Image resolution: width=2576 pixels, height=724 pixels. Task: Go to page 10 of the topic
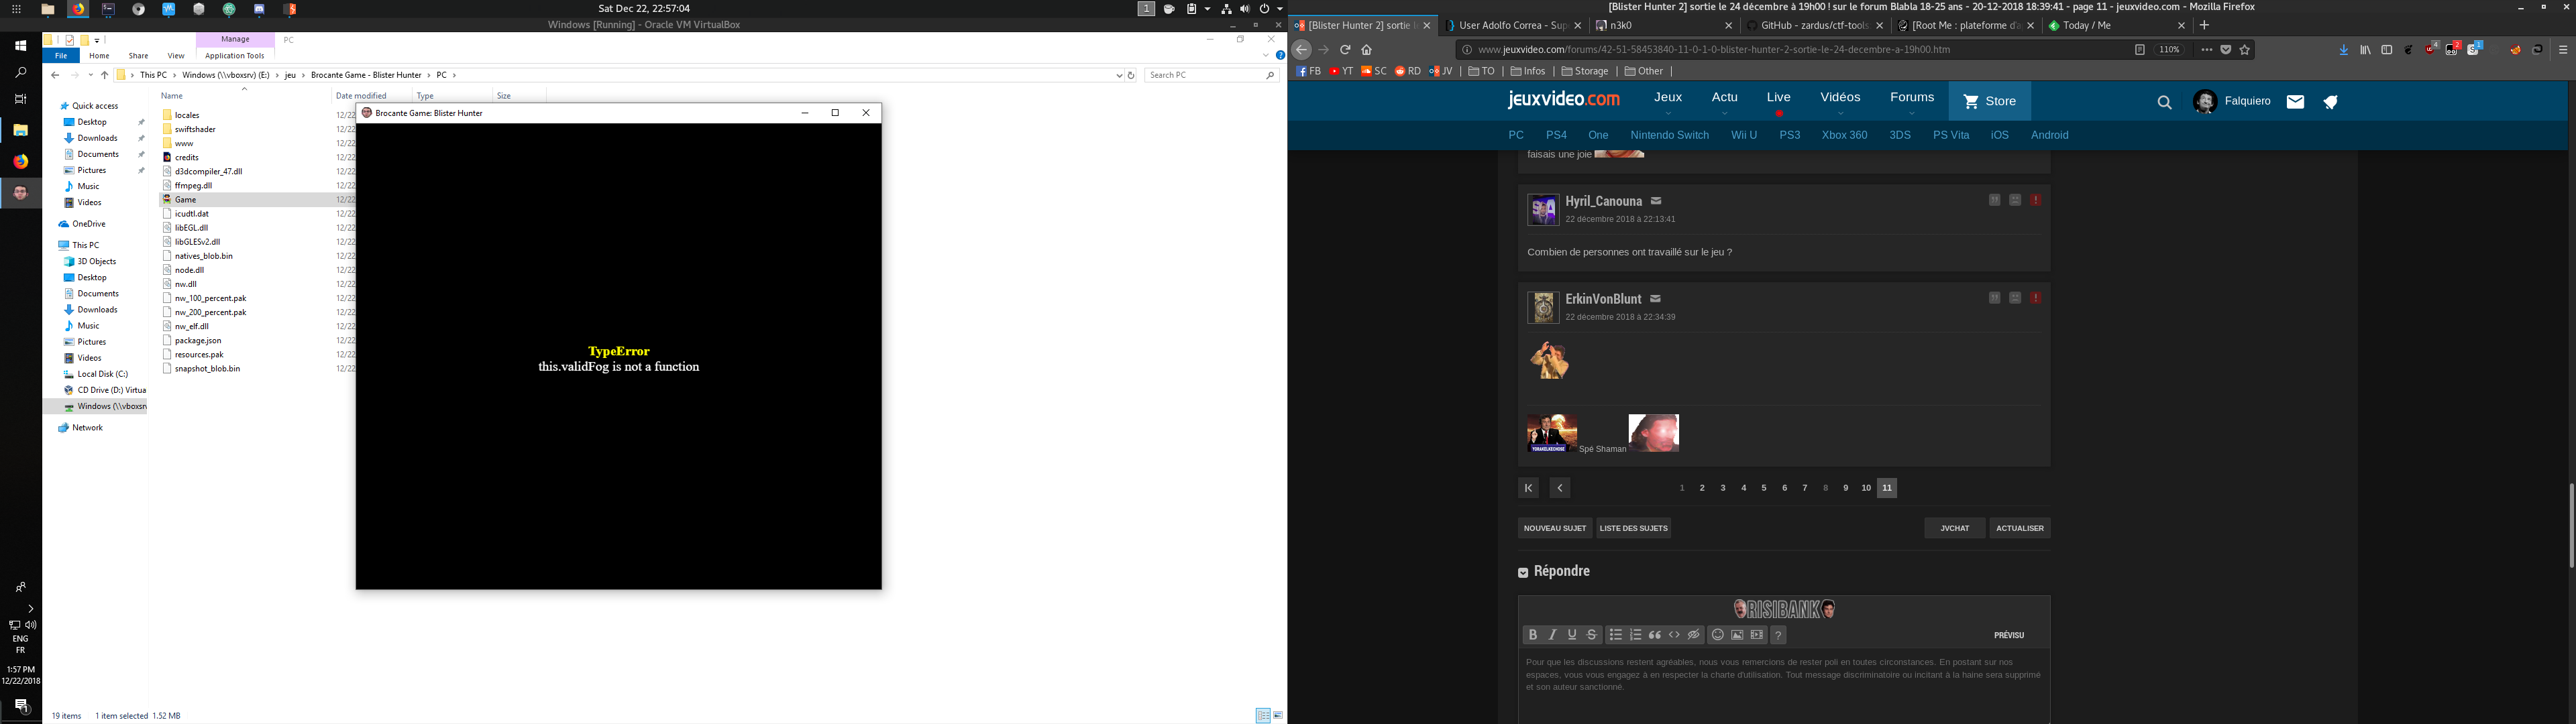(x=1865, y=488)
